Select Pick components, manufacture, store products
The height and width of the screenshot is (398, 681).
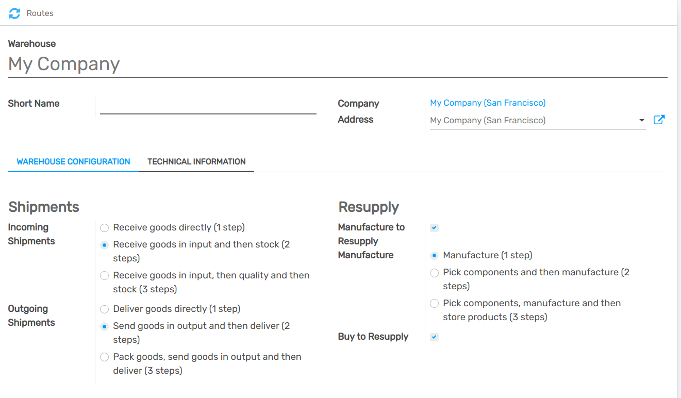(x=435, y=303)
